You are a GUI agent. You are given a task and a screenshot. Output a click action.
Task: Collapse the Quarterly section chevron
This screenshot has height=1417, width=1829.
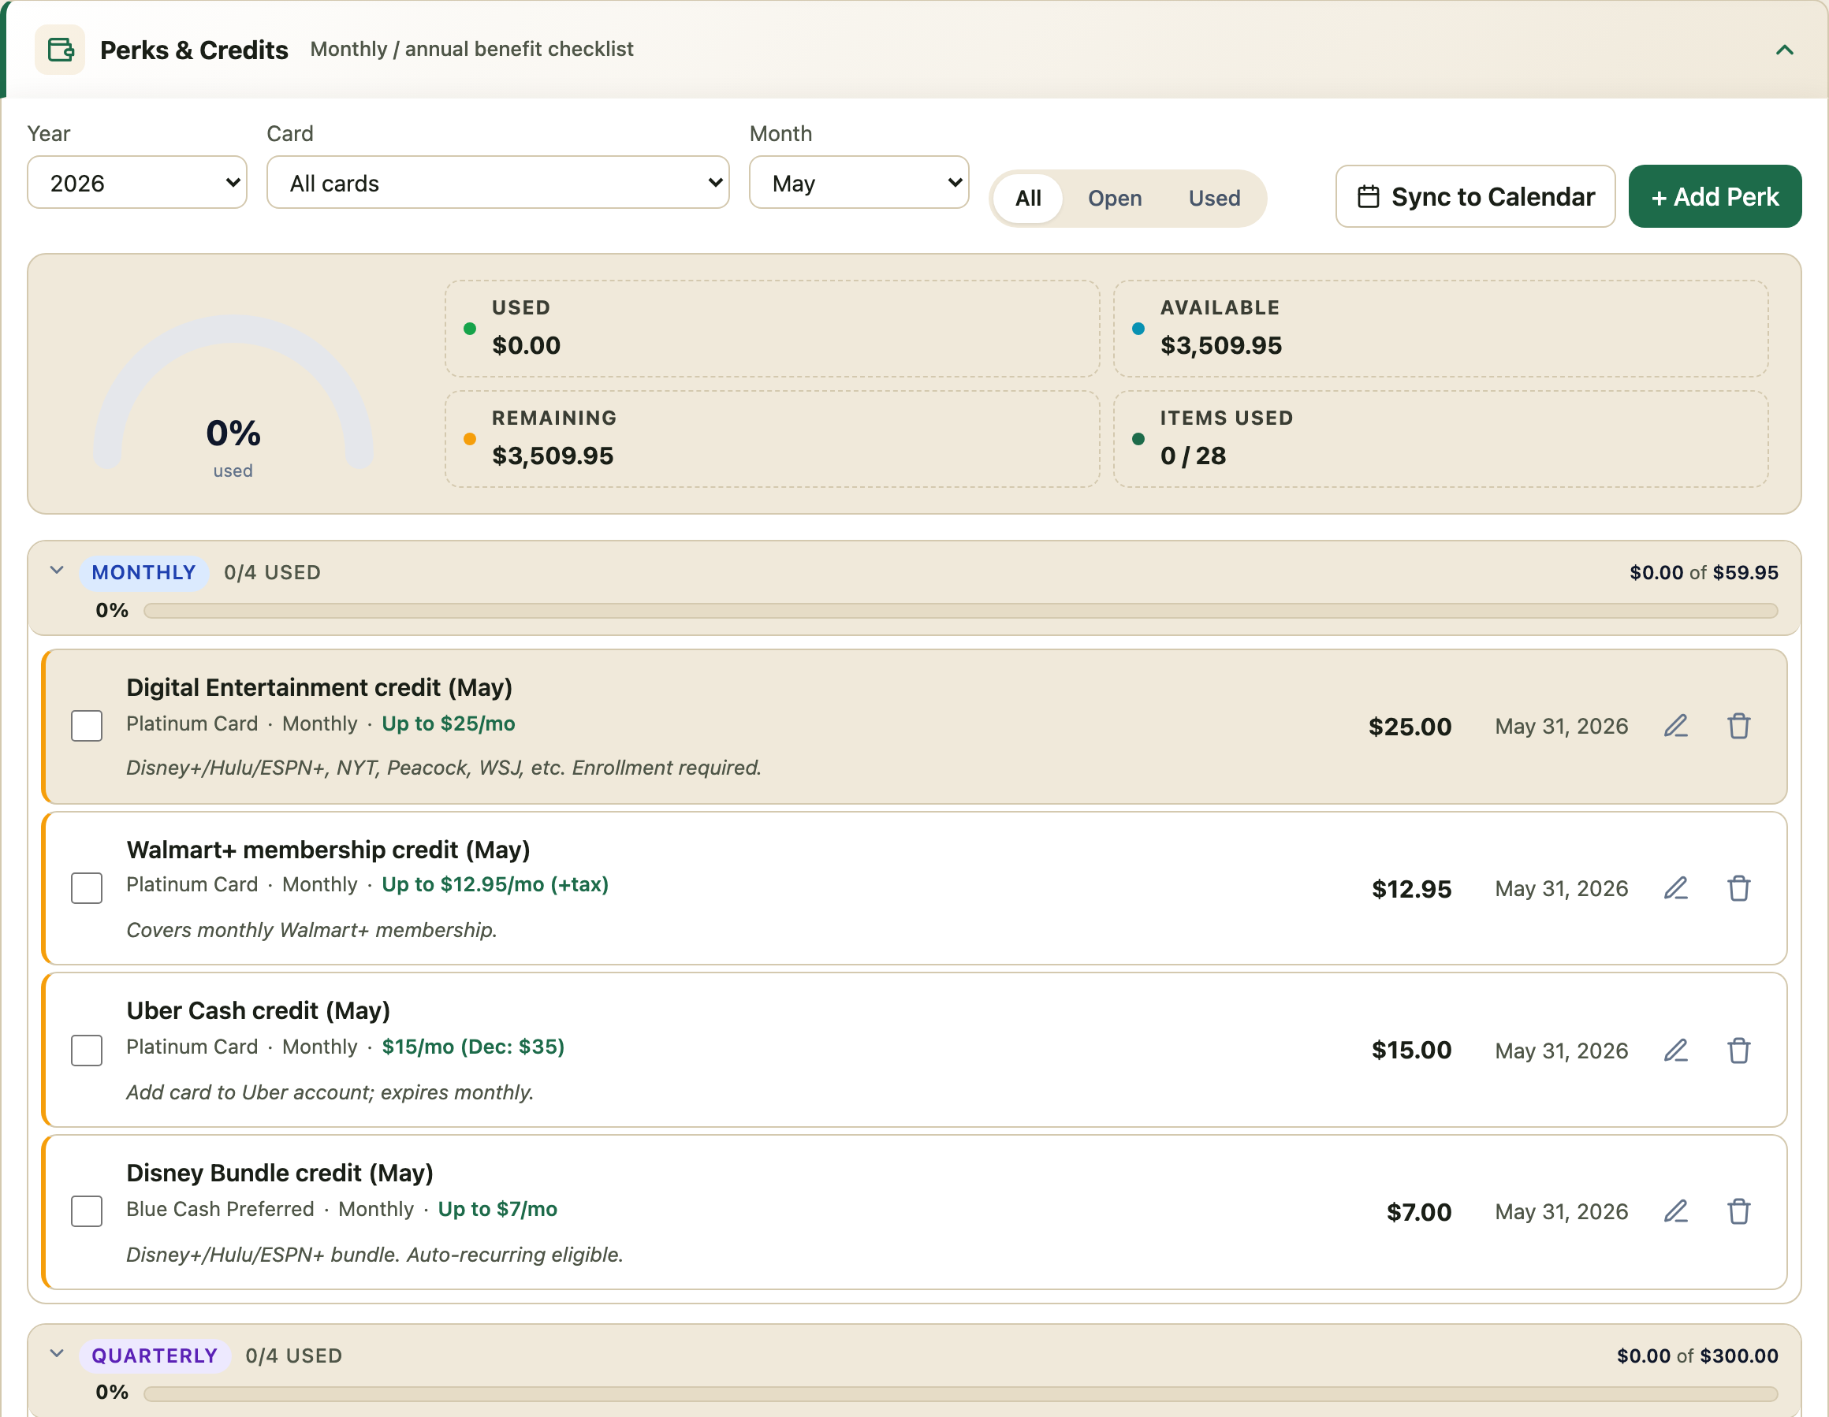click(x=57, y=1354)
